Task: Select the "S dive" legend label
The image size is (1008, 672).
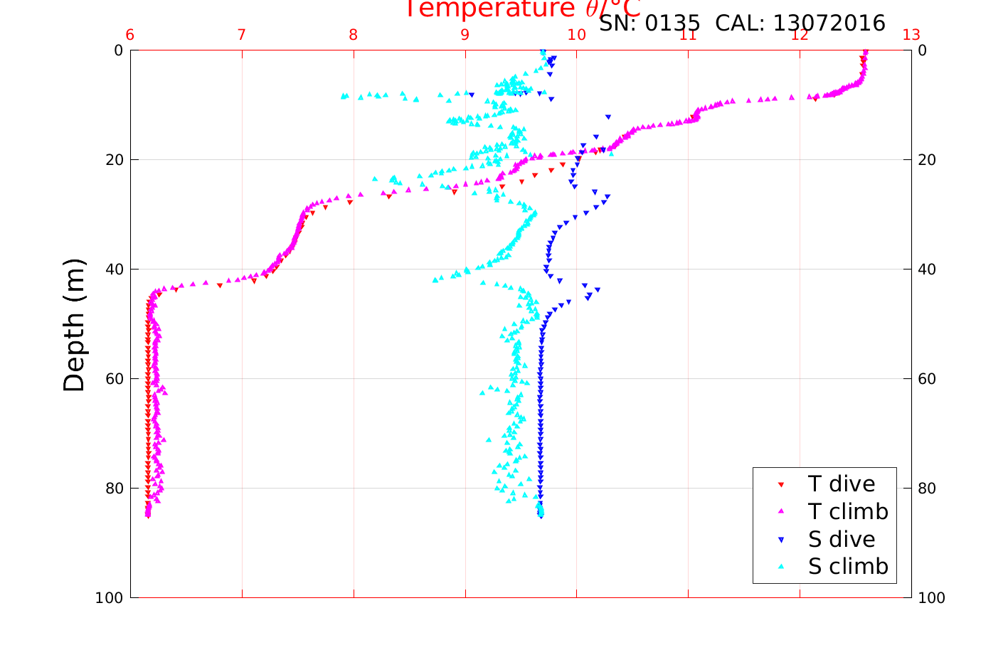Action: pyautogui.click(x=842, y=539)
